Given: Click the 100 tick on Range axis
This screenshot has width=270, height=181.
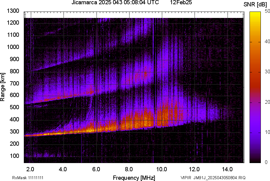Looking at the screenshot, I should click(x=14, y=156).
